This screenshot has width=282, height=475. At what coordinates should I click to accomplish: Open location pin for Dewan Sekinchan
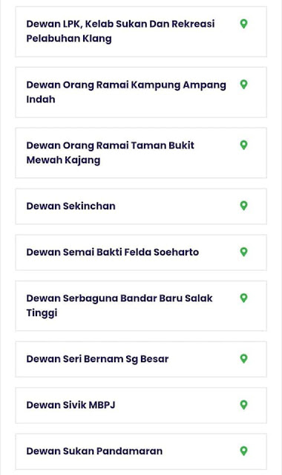tap(243, 206)
